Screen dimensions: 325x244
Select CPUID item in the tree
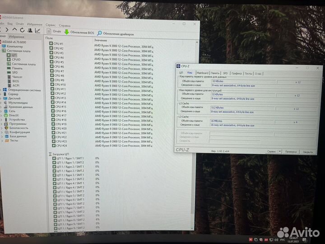pyautogui.click(x=16, y=59)
